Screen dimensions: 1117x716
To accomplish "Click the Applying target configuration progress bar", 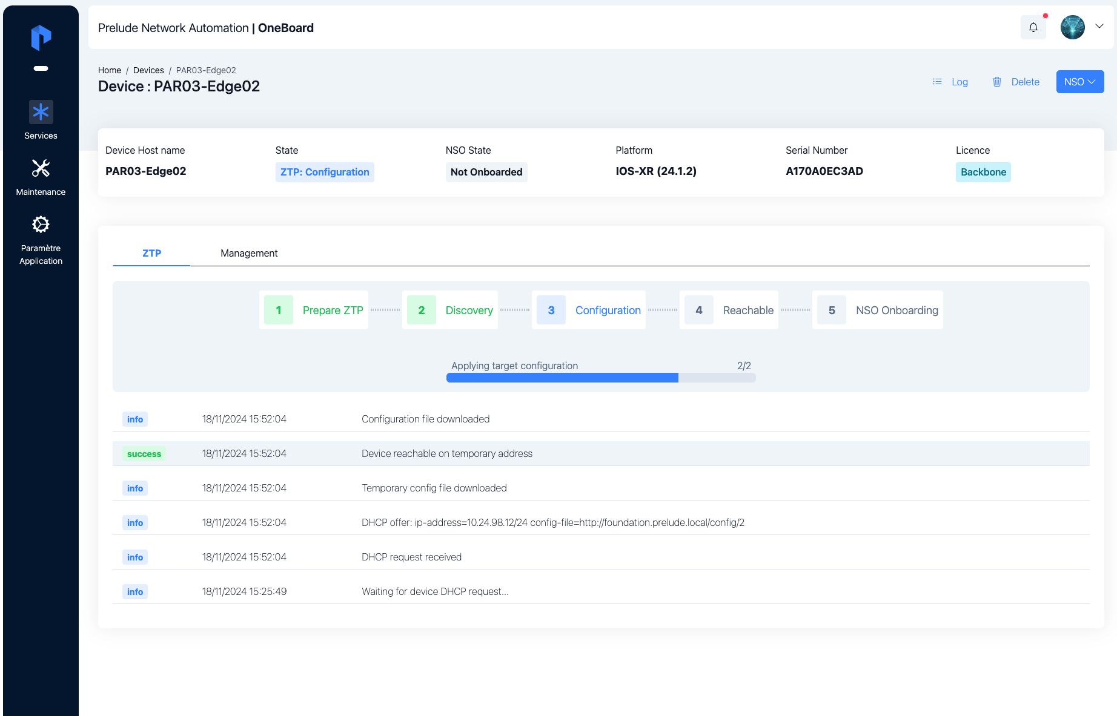I will [x=600, y=378].
